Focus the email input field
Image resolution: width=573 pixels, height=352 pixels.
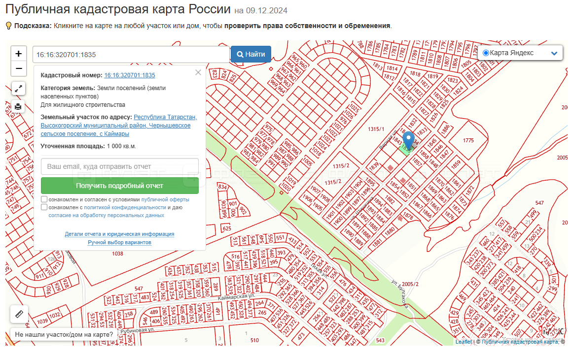pos(120,166)
